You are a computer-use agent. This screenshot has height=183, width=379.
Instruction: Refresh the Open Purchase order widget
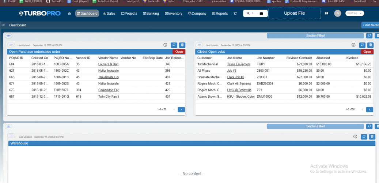pyautogui.click(x=174, y=45)
